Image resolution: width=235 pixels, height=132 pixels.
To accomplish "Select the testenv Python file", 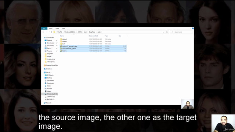I will click(x=93, y=51).
